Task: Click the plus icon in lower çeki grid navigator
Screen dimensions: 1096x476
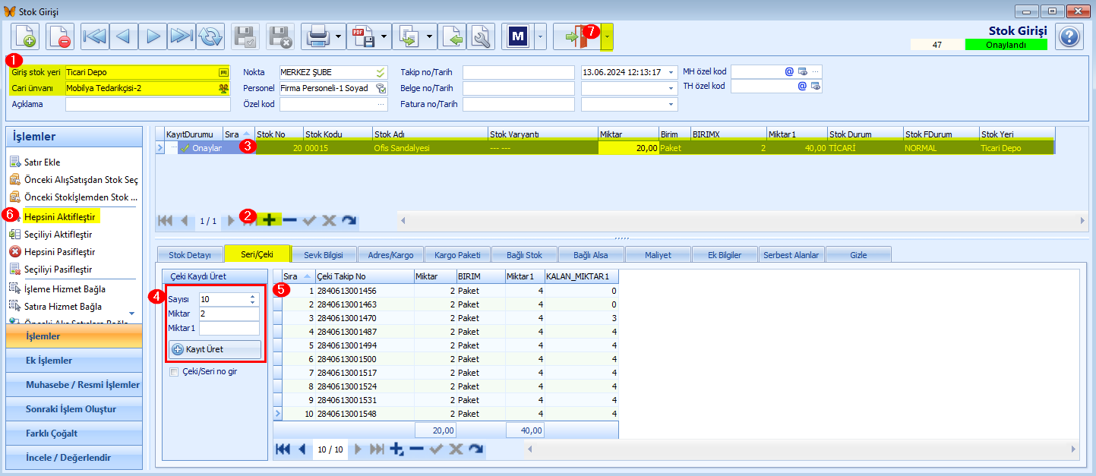Action: point(396,449)
